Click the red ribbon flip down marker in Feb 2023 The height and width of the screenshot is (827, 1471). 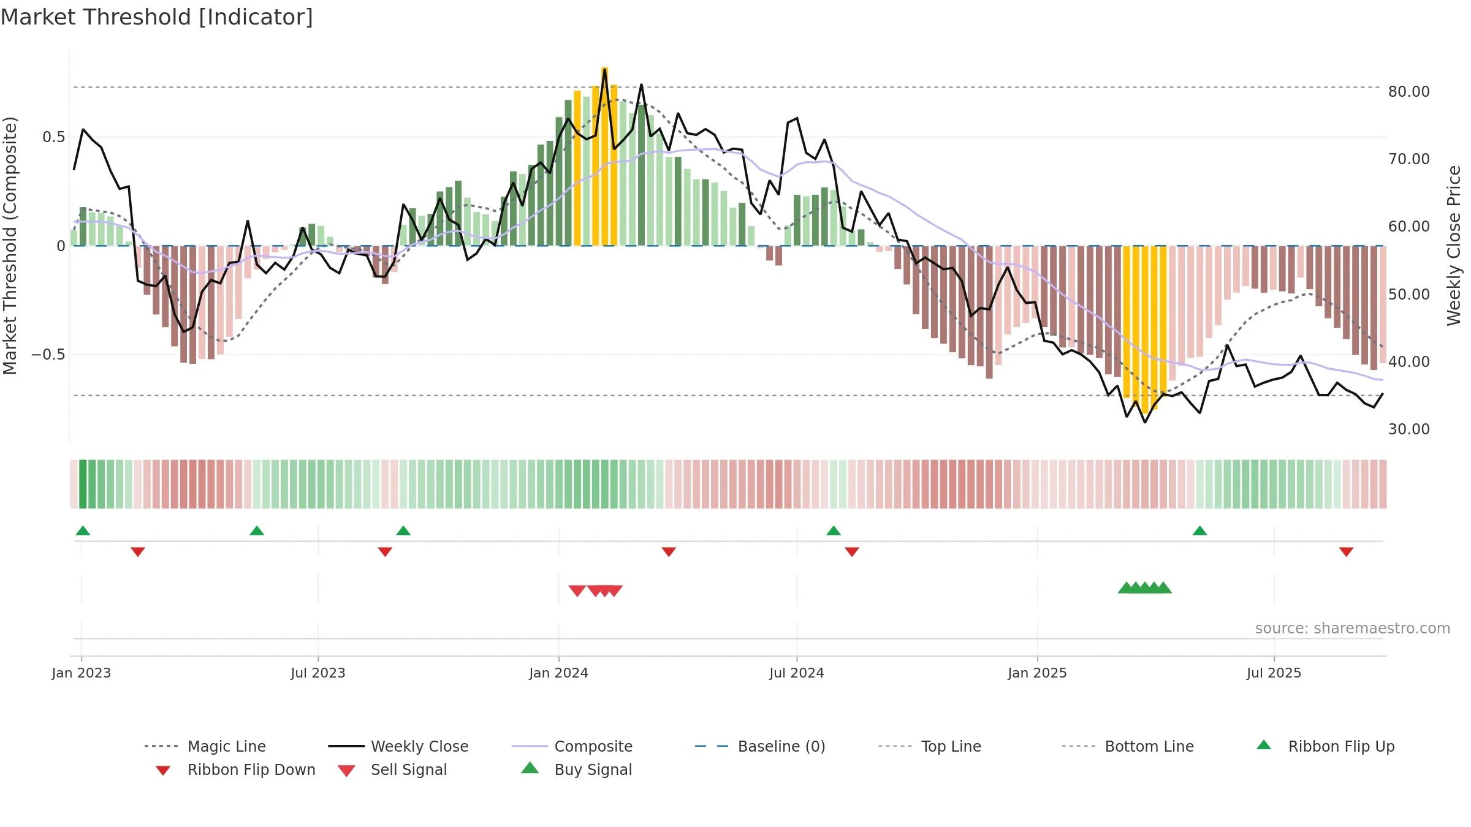[x=138, y=552]
